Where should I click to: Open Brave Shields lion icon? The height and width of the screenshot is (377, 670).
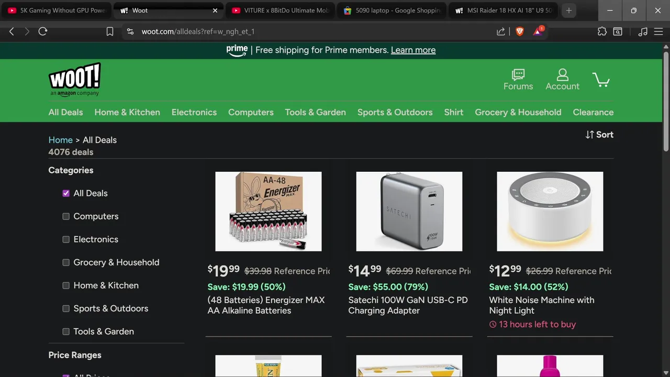pos(519,31)
